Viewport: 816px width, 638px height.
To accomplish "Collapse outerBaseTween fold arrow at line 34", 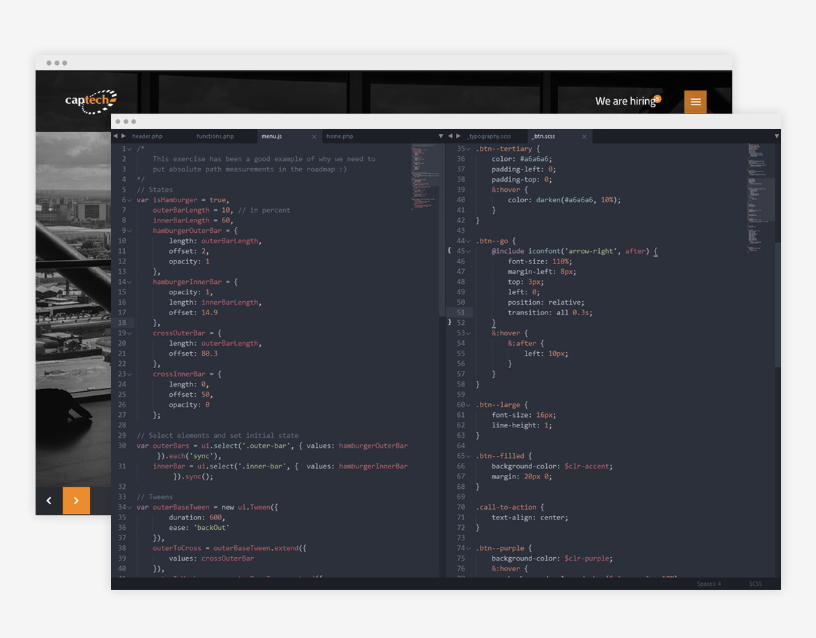I will pos(130,508).
